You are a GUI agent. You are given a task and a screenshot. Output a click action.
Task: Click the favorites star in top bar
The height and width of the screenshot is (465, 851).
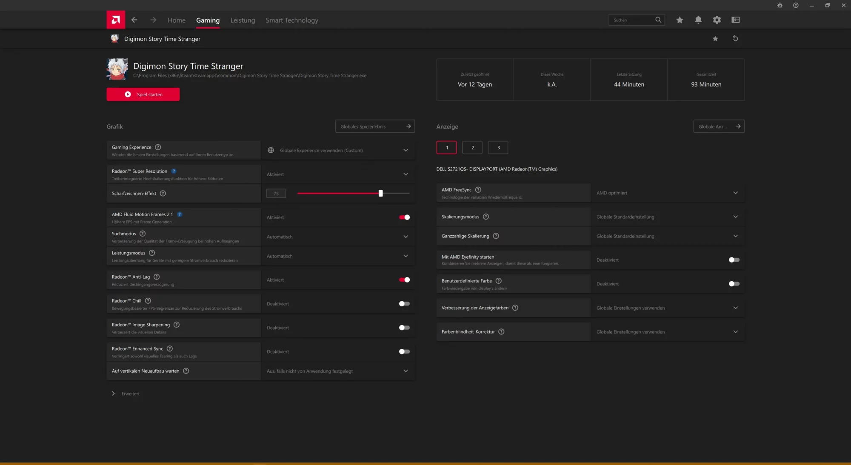click(680, 20)
